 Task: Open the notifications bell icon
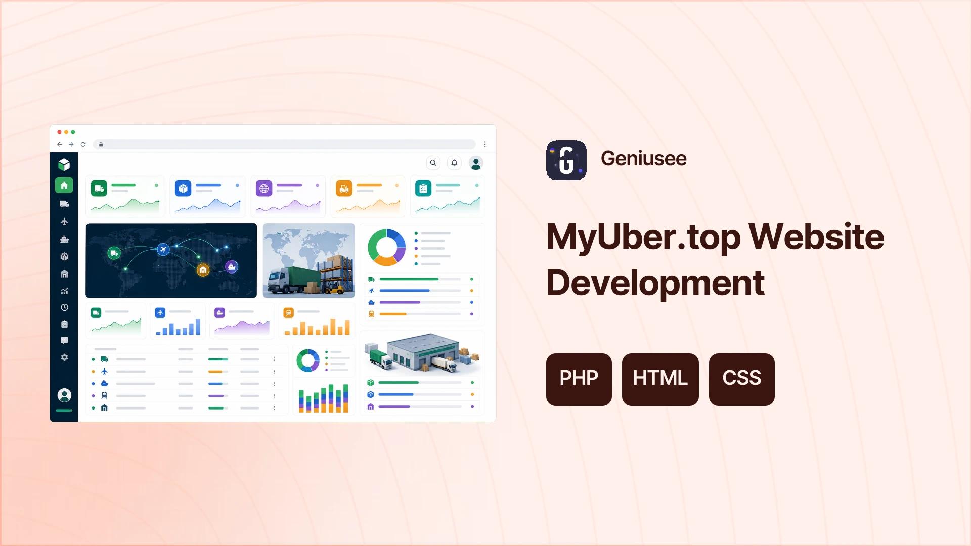(x=454, y=163)
